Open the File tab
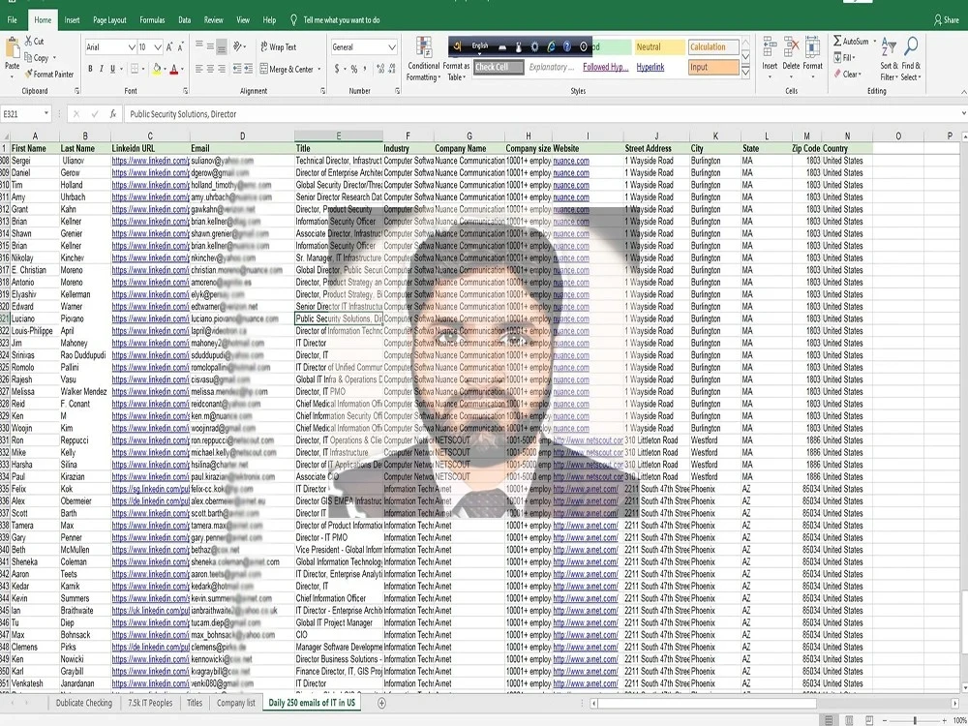The image size is (968, 726). coord(13,19)
